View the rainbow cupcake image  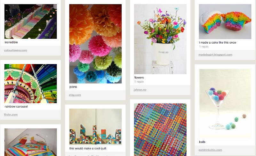tap(225, 21)
